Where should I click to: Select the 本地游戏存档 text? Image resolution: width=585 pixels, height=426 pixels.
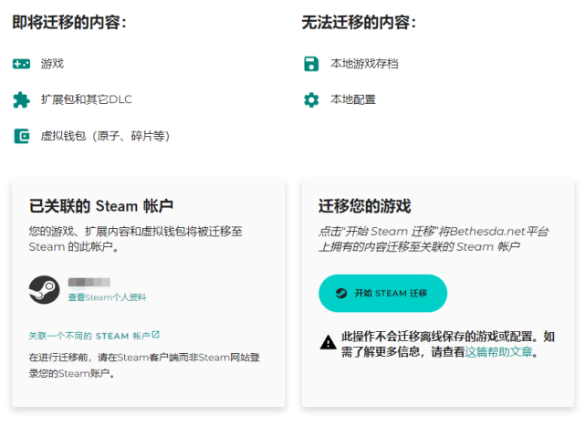[364, 64]
